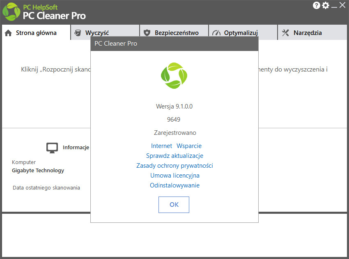Click the shield icon on Bezpieczeństwo tab
Viewport: 349px width, 259px height.
point(147,33)
